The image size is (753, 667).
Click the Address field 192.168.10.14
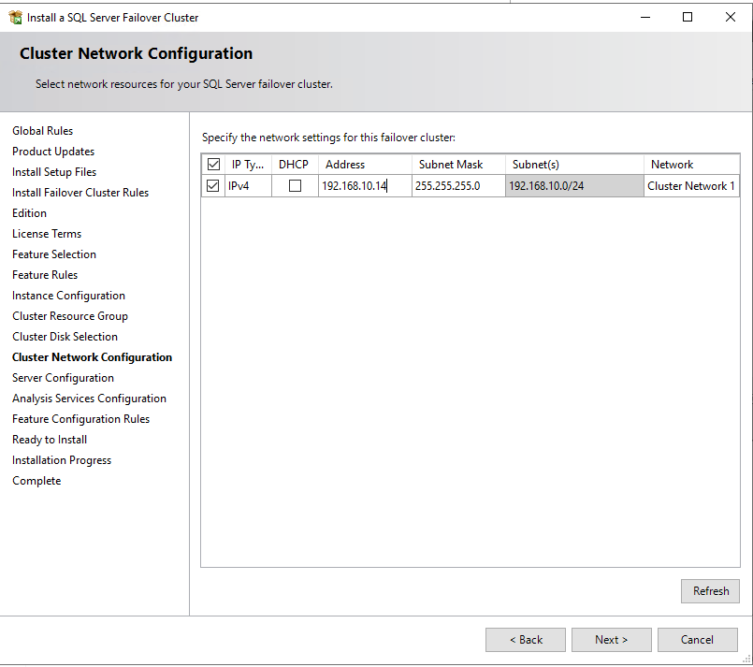(365, 186)
